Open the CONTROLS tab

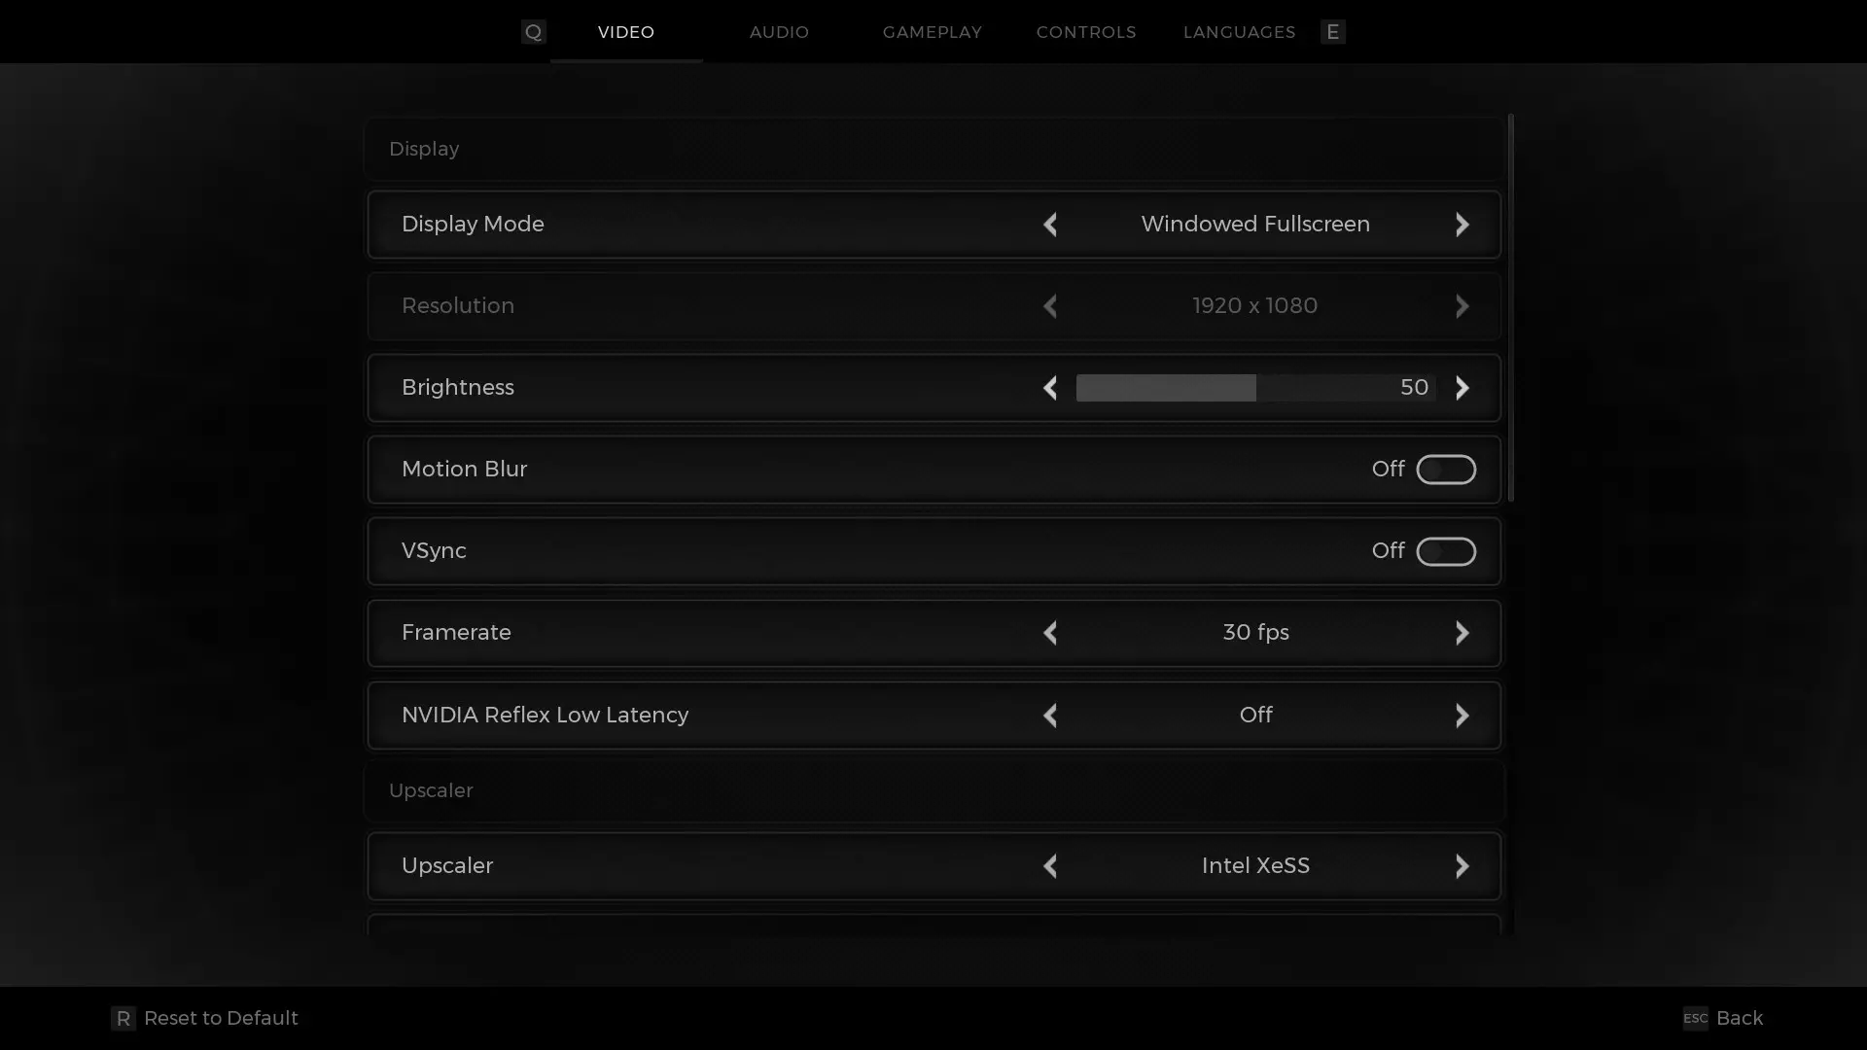[1085, 32]
